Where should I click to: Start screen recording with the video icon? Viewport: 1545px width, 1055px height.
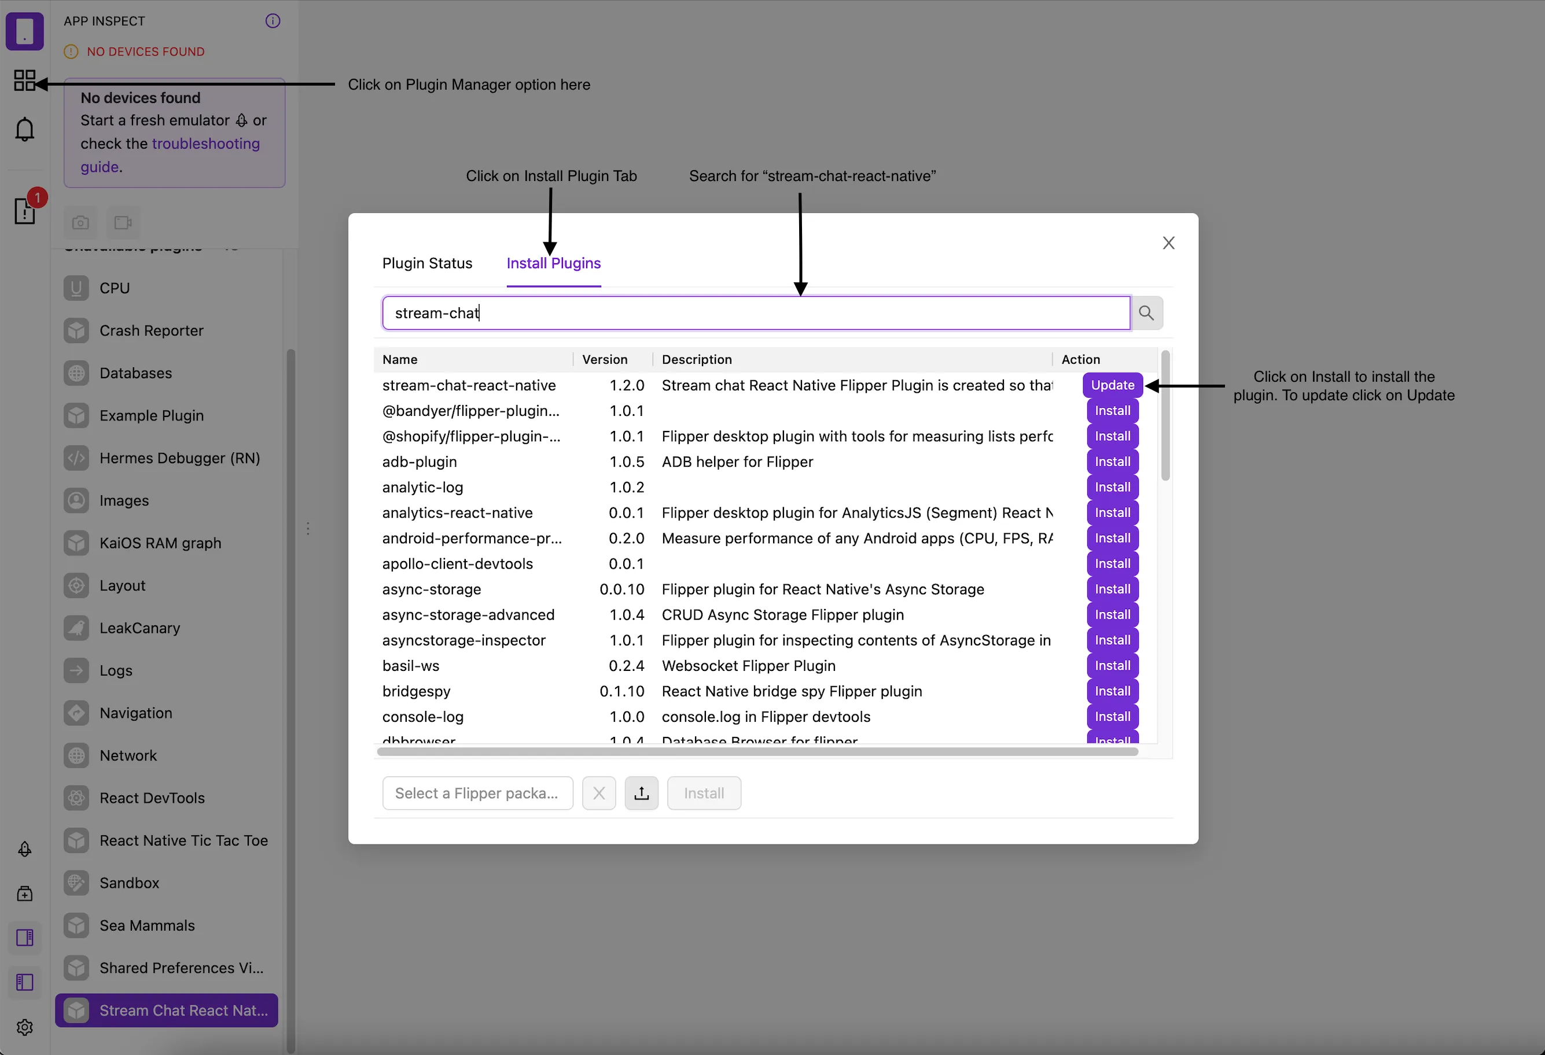(123, 223)
